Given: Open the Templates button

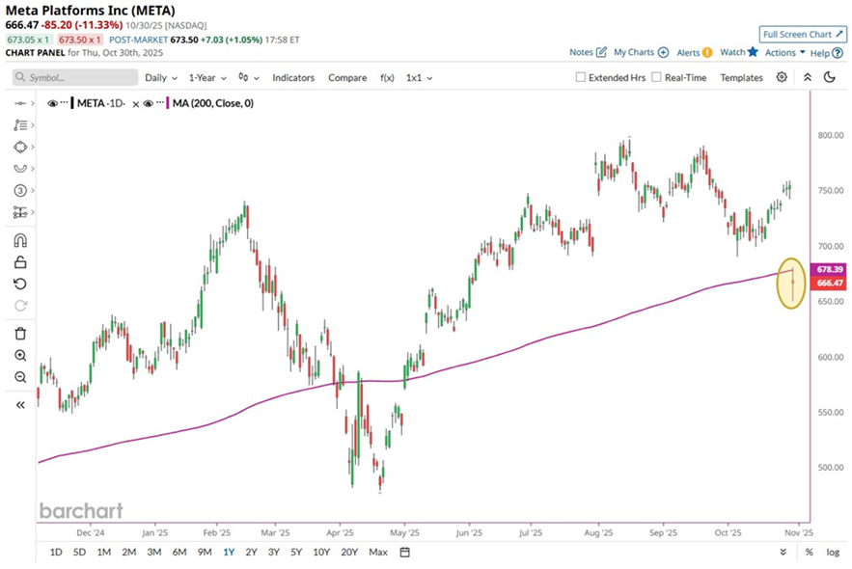Looking at the screenshot, I should pyautogui.click(x=741, y=77).
